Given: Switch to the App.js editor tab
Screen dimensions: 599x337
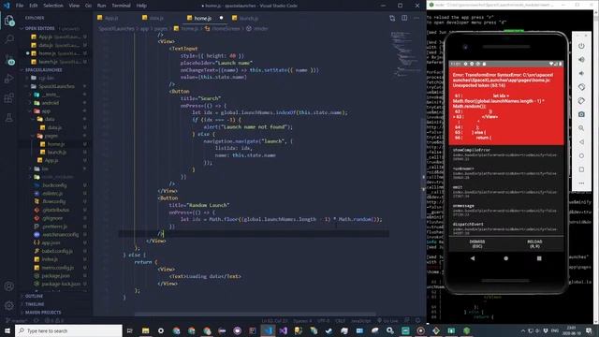Looking at the screenshot, I should (x=111, y=18).
